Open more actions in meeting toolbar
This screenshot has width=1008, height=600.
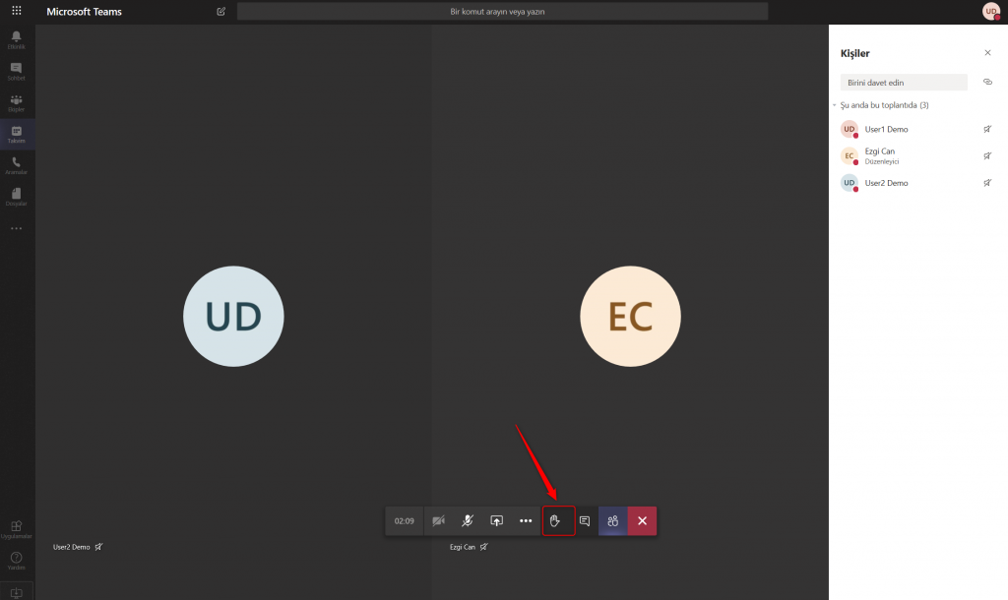coord(526,521)
